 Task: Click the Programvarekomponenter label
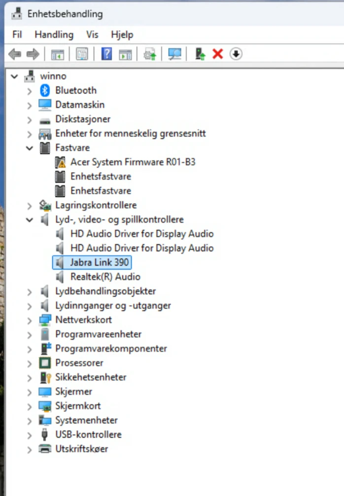tap(111, 349)
